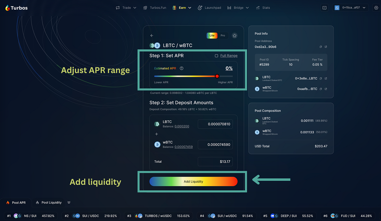
Task: Open wBTC token address externally
Action: click(x=326, y=89)
